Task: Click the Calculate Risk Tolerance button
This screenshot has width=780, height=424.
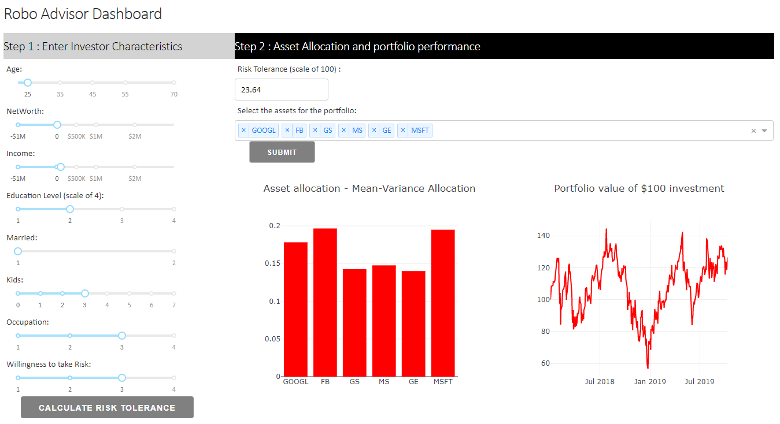Action: (x=107, y=407)
